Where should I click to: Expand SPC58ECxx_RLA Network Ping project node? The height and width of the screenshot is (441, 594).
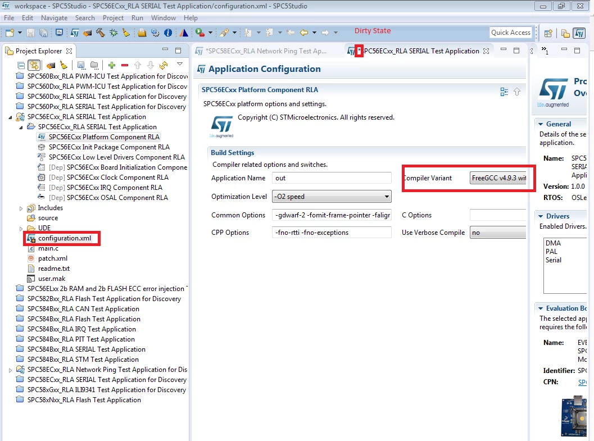pyautogui.click(x=10, y=370)
